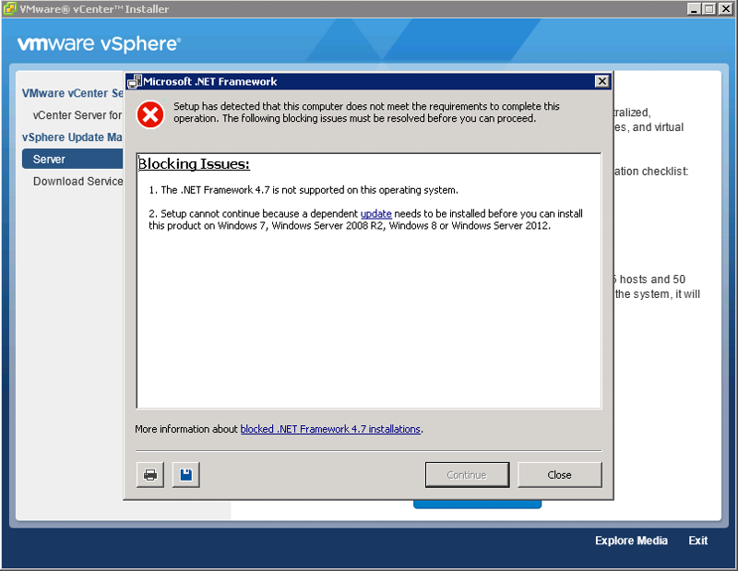Click Exit in the installer footer
Image resolution: width=738 pixels, height=571 pixels.
click(x=698, y=541)
